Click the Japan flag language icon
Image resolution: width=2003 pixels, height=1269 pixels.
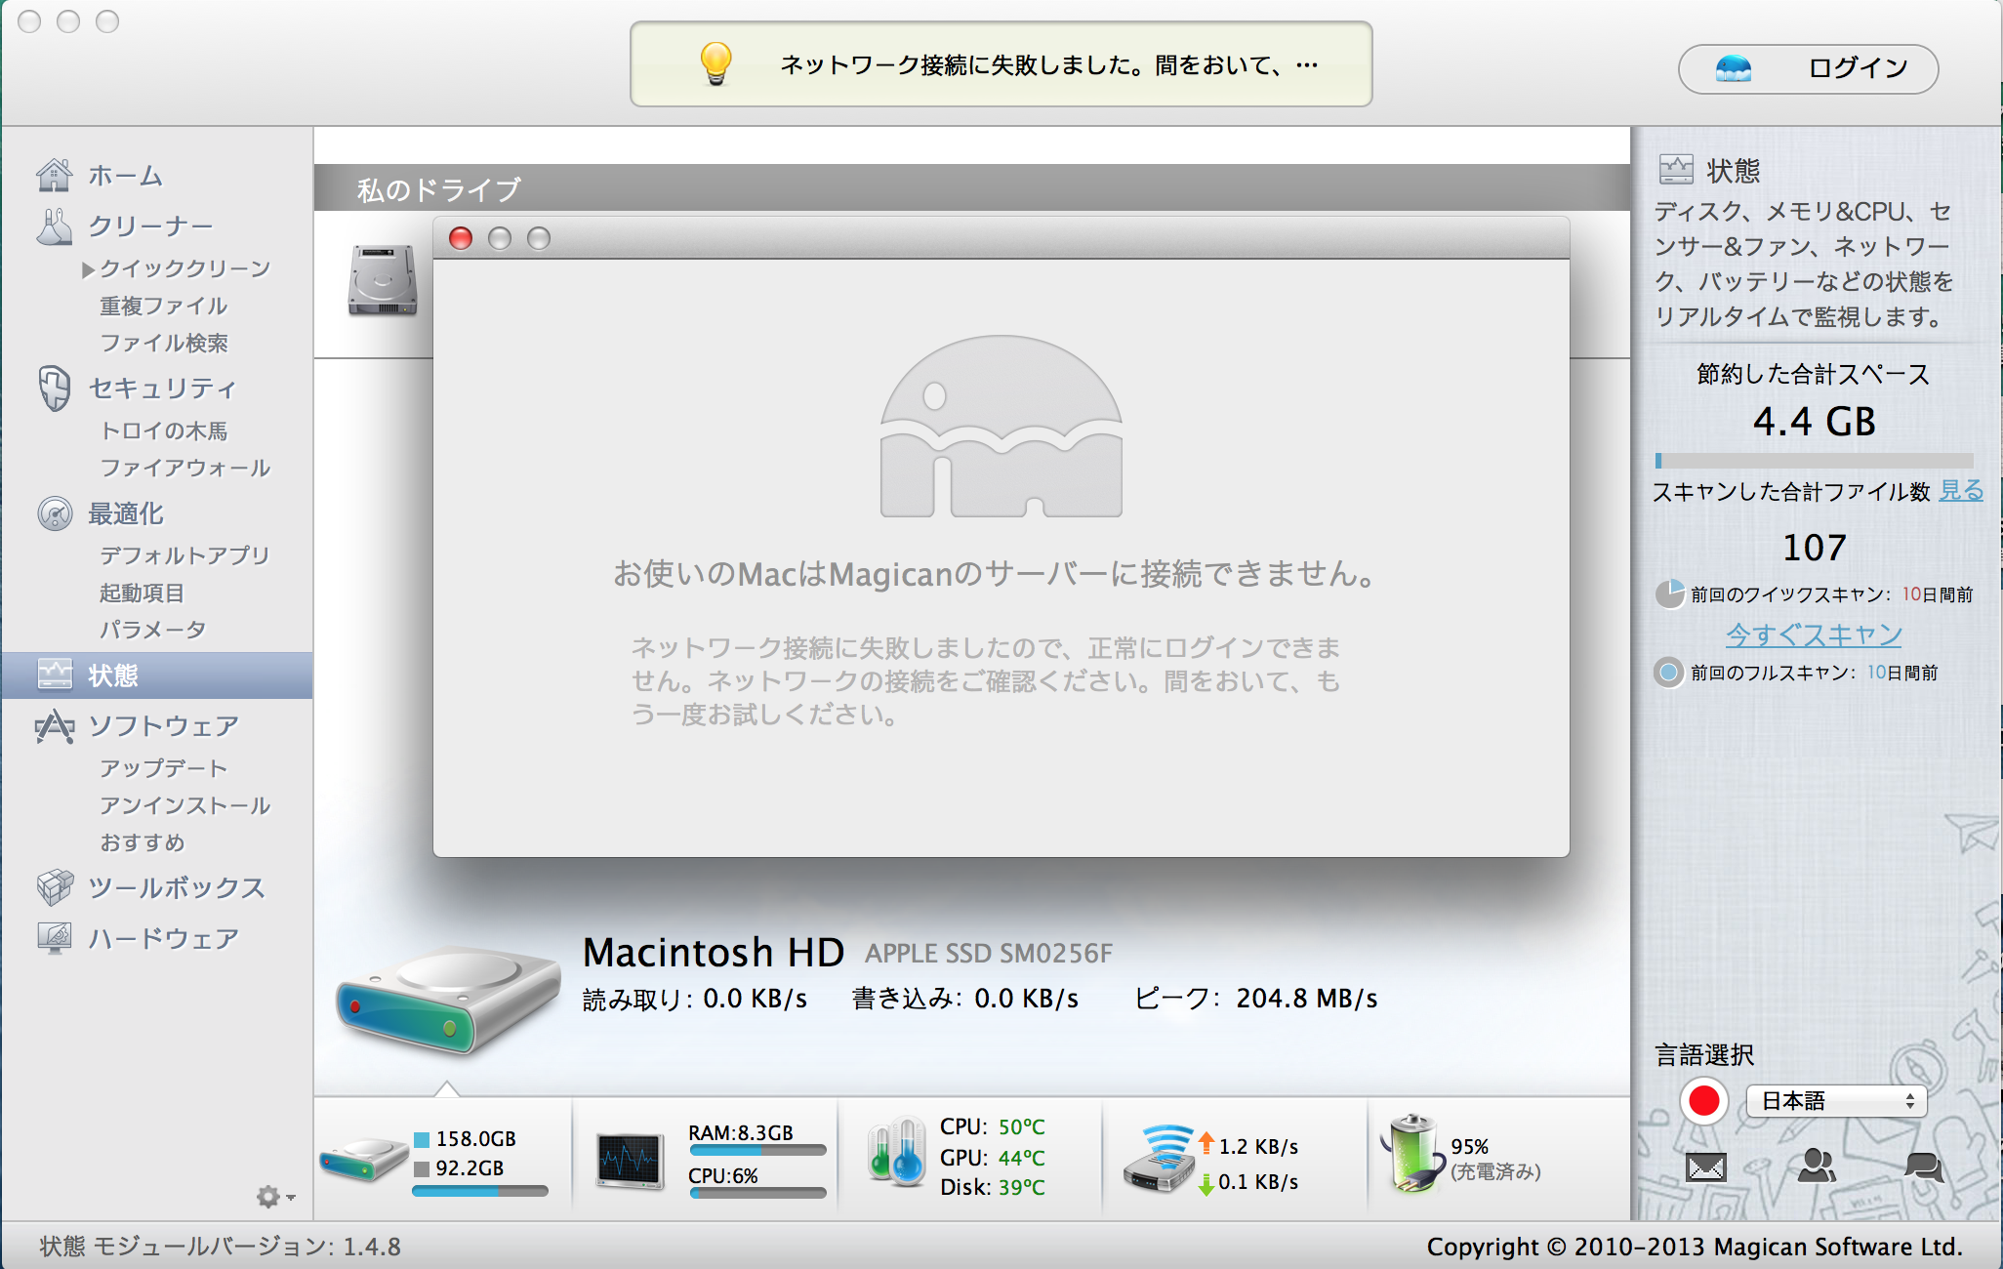pos(1704,1101)
